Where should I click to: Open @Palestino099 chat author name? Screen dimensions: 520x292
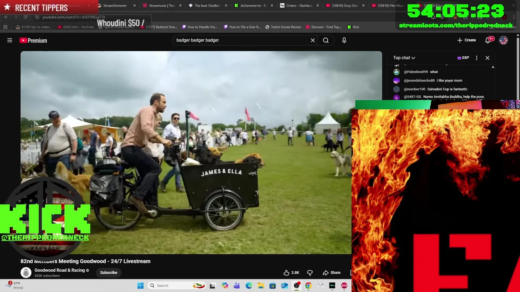[x=416, y=72]
